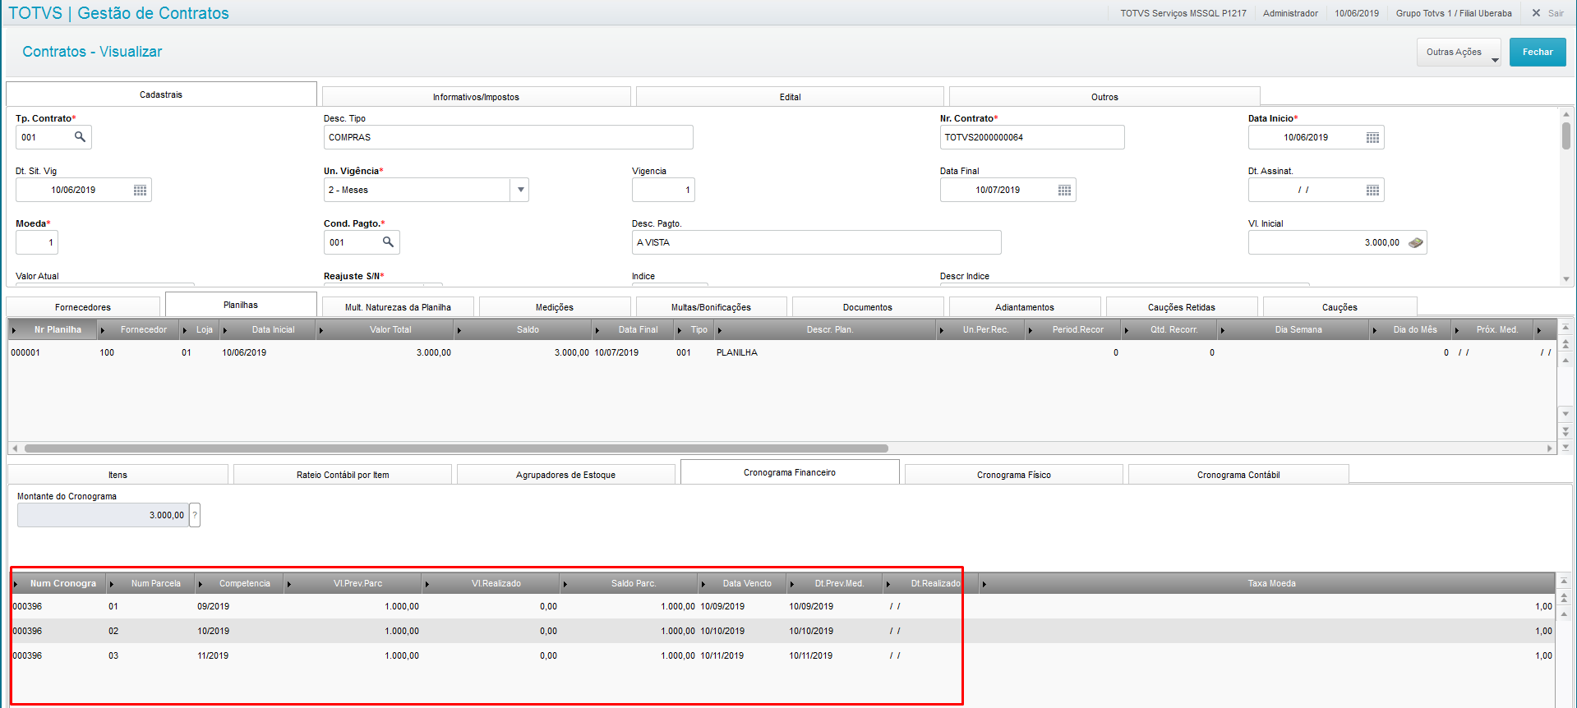Open Agrupadores de Estoque tab

(x=566, y=475)
